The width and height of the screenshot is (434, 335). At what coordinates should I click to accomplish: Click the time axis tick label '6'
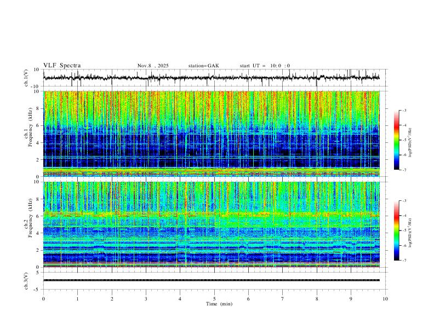tap(249, 299)
